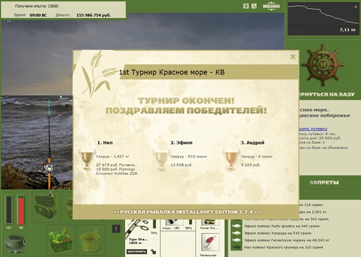Close the tournament results dialog
The height and width of the screenshot is (257, 361).
pyautogui.click(x=293, y=57)
